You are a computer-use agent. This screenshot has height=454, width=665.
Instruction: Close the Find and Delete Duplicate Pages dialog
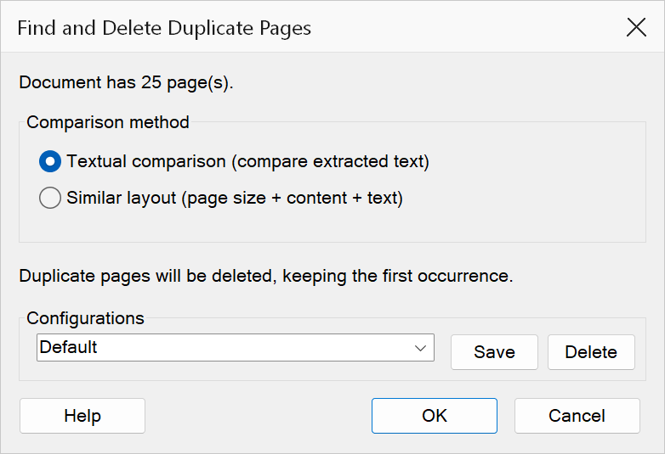pyautogui.click(x=636, y=27)
